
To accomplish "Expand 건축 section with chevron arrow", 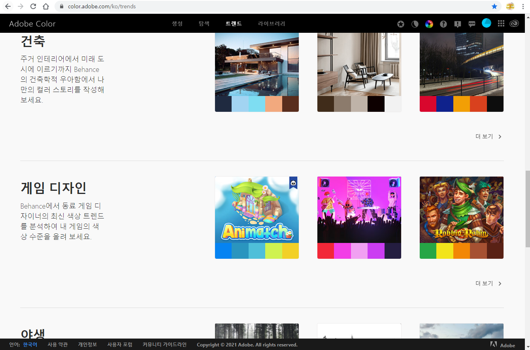I will click(x=500, y=137).
